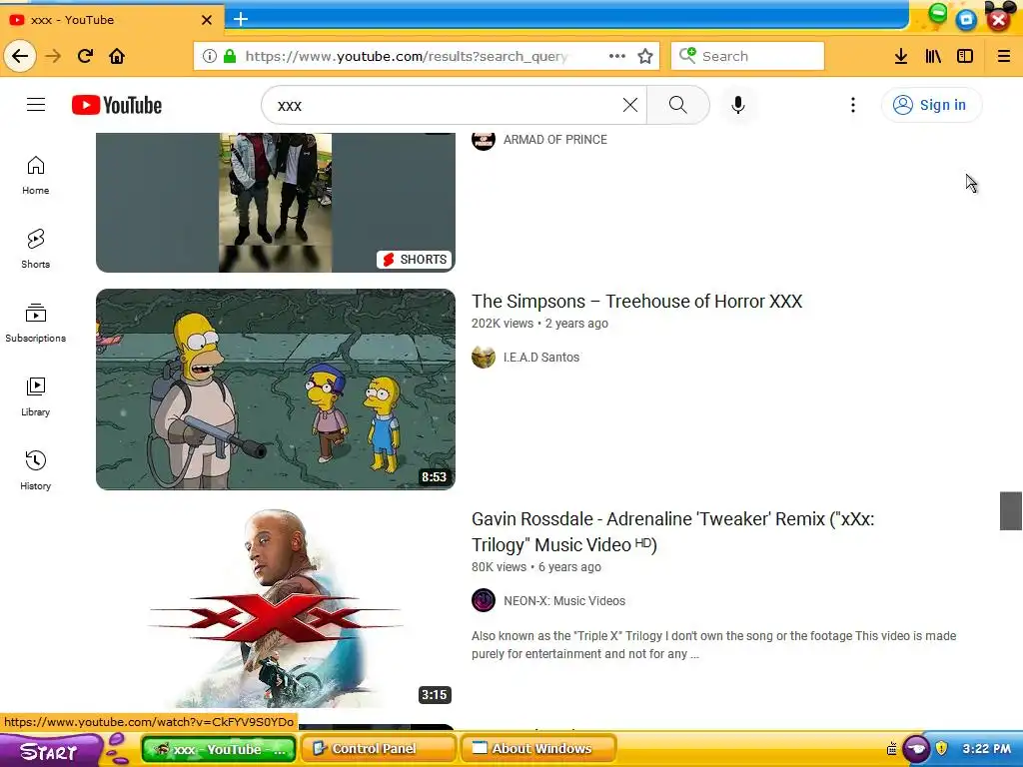Click the YouTube logo
This screenshot has height=767, width=1023.
tap(117, 105)
